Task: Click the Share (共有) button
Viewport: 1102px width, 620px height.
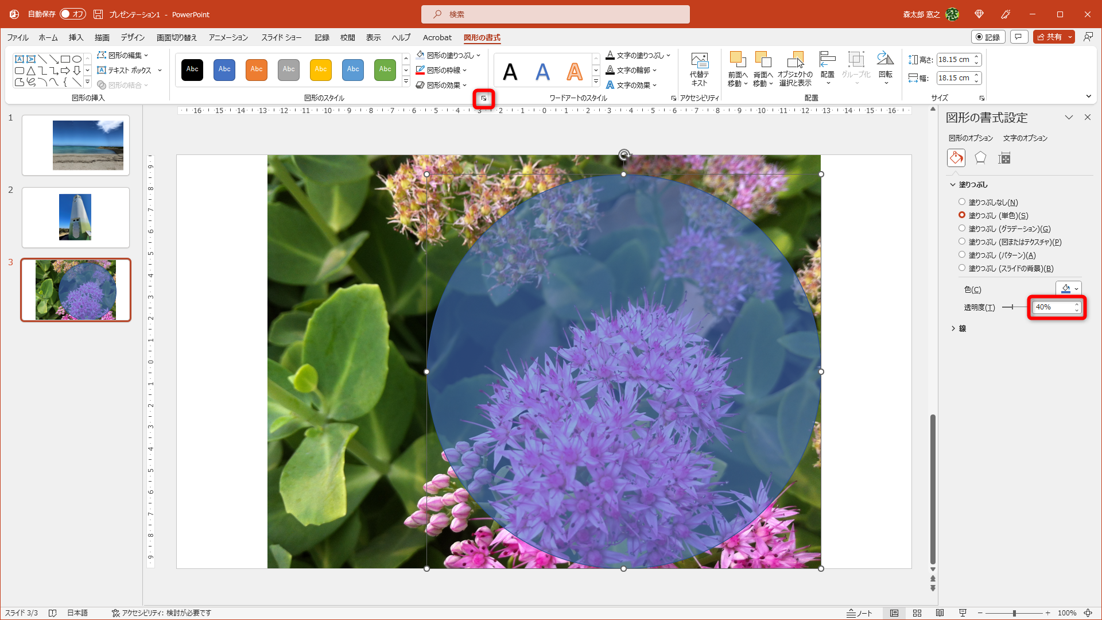Action: tap(1049, 37)
